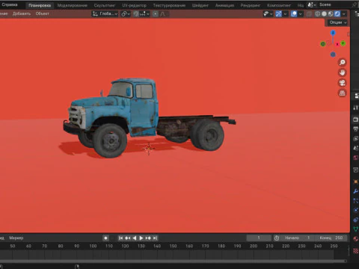Toggle viewport overlays display

(294, 14)
